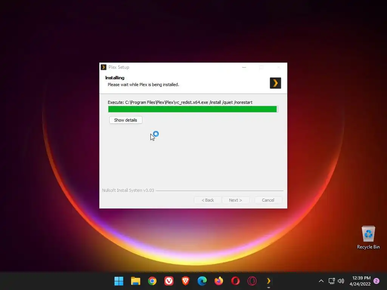
Task: Launch Opera GX from the taskbar
Action: (x=252, y=281)
